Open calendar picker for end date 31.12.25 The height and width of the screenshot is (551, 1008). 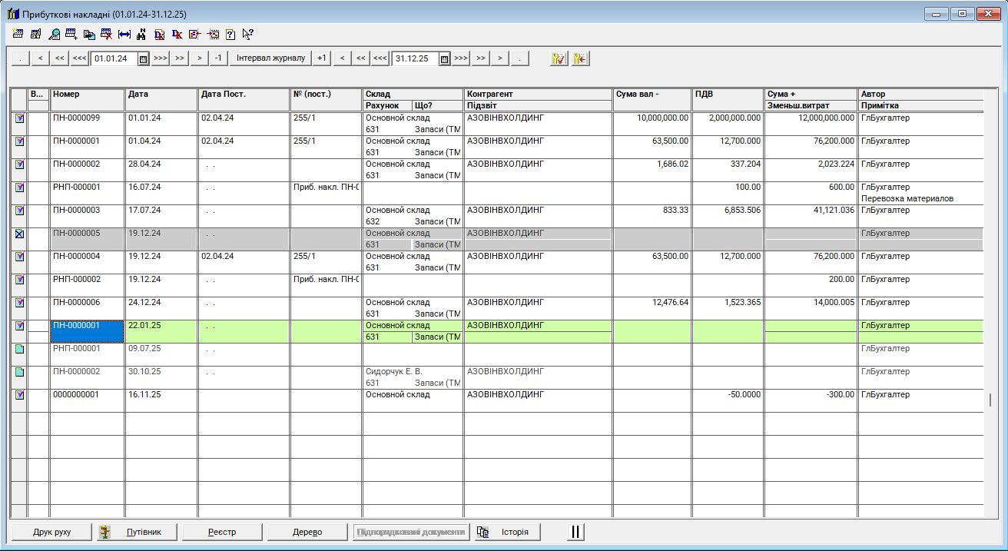click(444, 58)
